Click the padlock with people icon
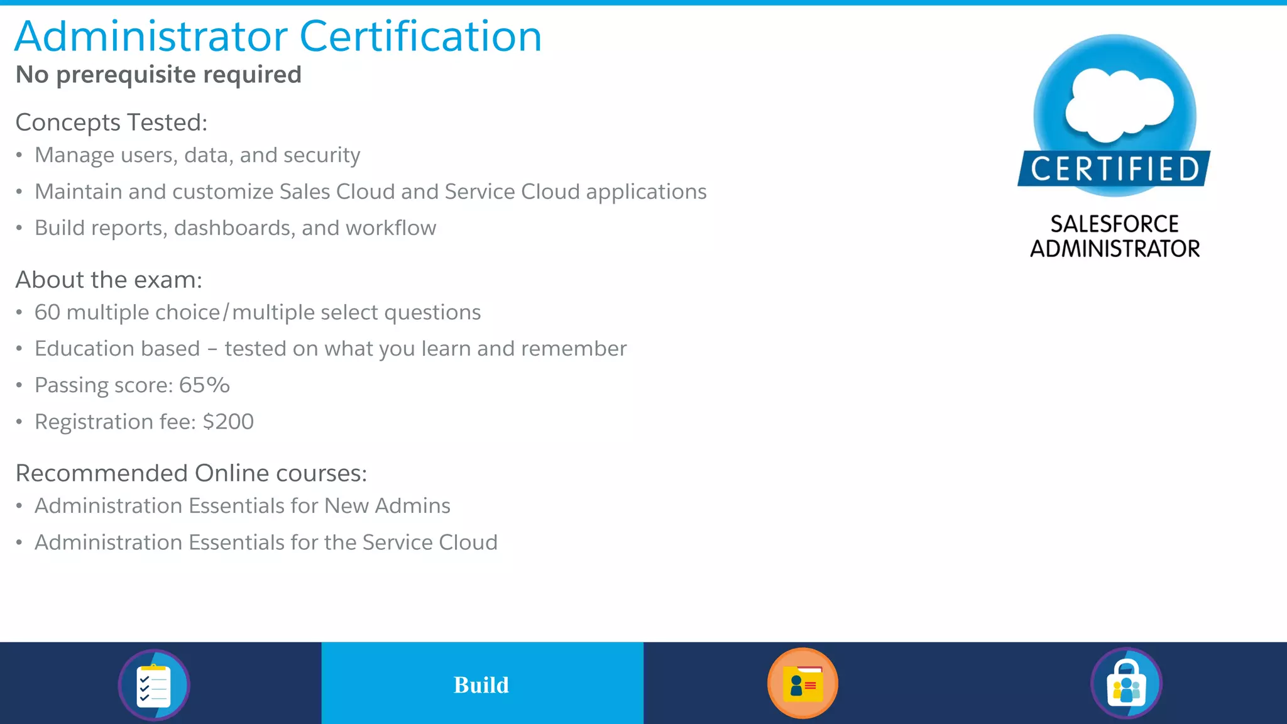1287x724 pixels. (1126, 683)
